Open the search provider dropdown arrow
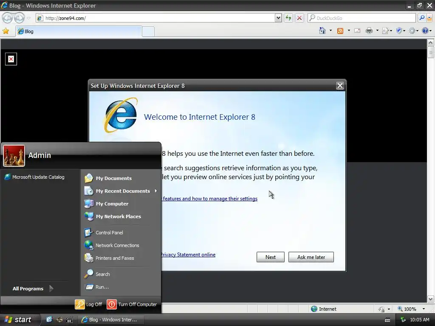This screenshot has width=435, height=326. 429,18
